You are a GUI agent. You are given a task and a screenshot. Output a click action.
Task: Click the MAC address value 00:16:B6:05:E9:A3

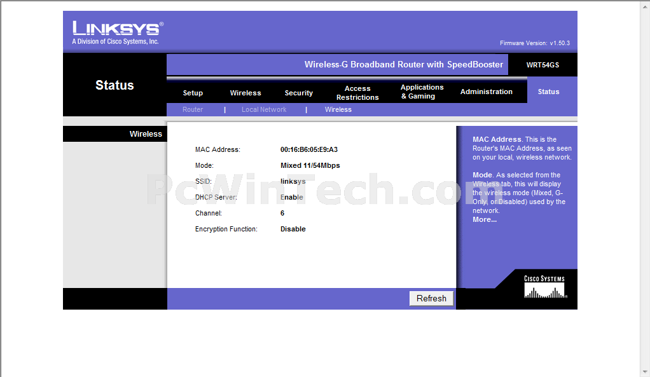(309, 149)
